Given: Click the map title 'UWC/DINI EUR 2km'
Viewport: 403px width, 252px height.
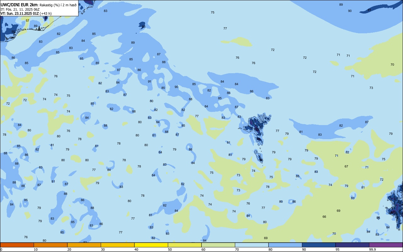Looking at the screenshot, I should click(x=19, y=4).
